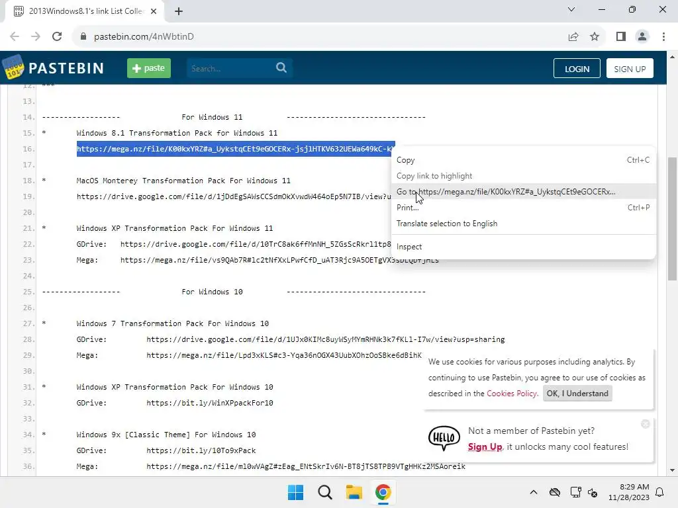The width and height of the screenshot is (678, 508).
Task: Click scrollbar down arrow
Action: click(672, 470)
